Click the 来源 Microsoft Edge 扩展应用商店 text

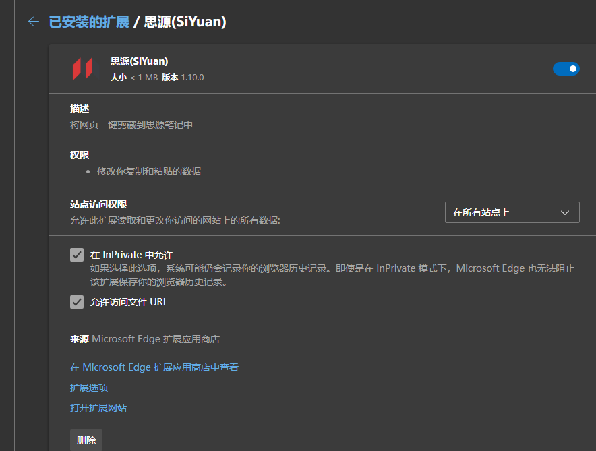(145, 339)
